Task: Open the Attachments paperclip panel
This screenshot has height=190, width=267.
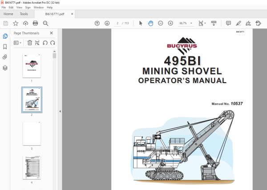Action: [5, 57]
